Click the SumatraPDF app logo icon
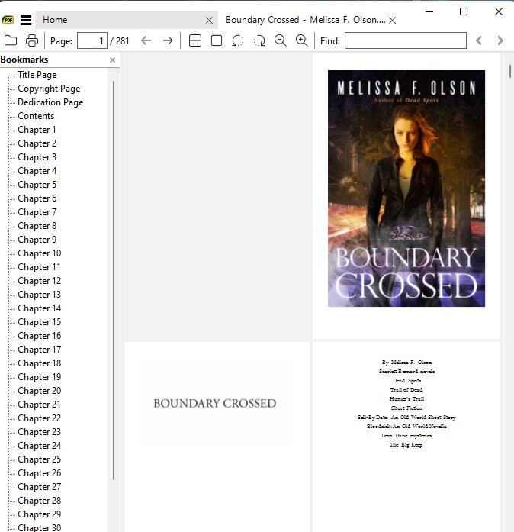This screenshot has height=532, width=514. point(8,20)
